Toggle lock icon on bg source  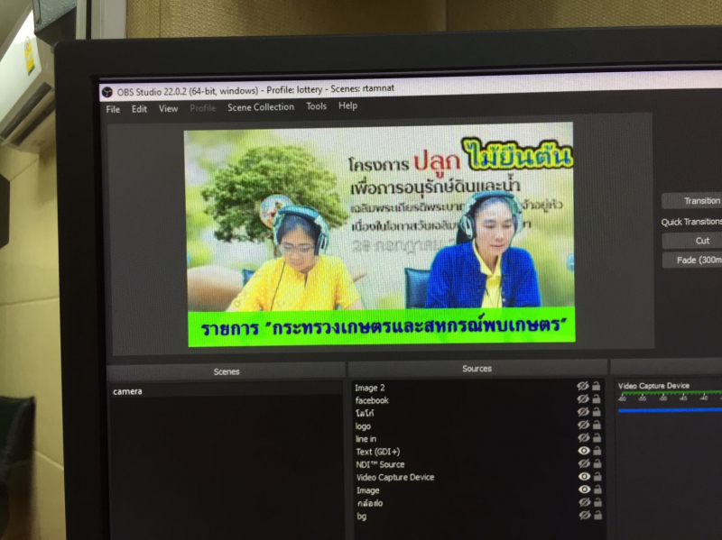[x=597, y=516]
